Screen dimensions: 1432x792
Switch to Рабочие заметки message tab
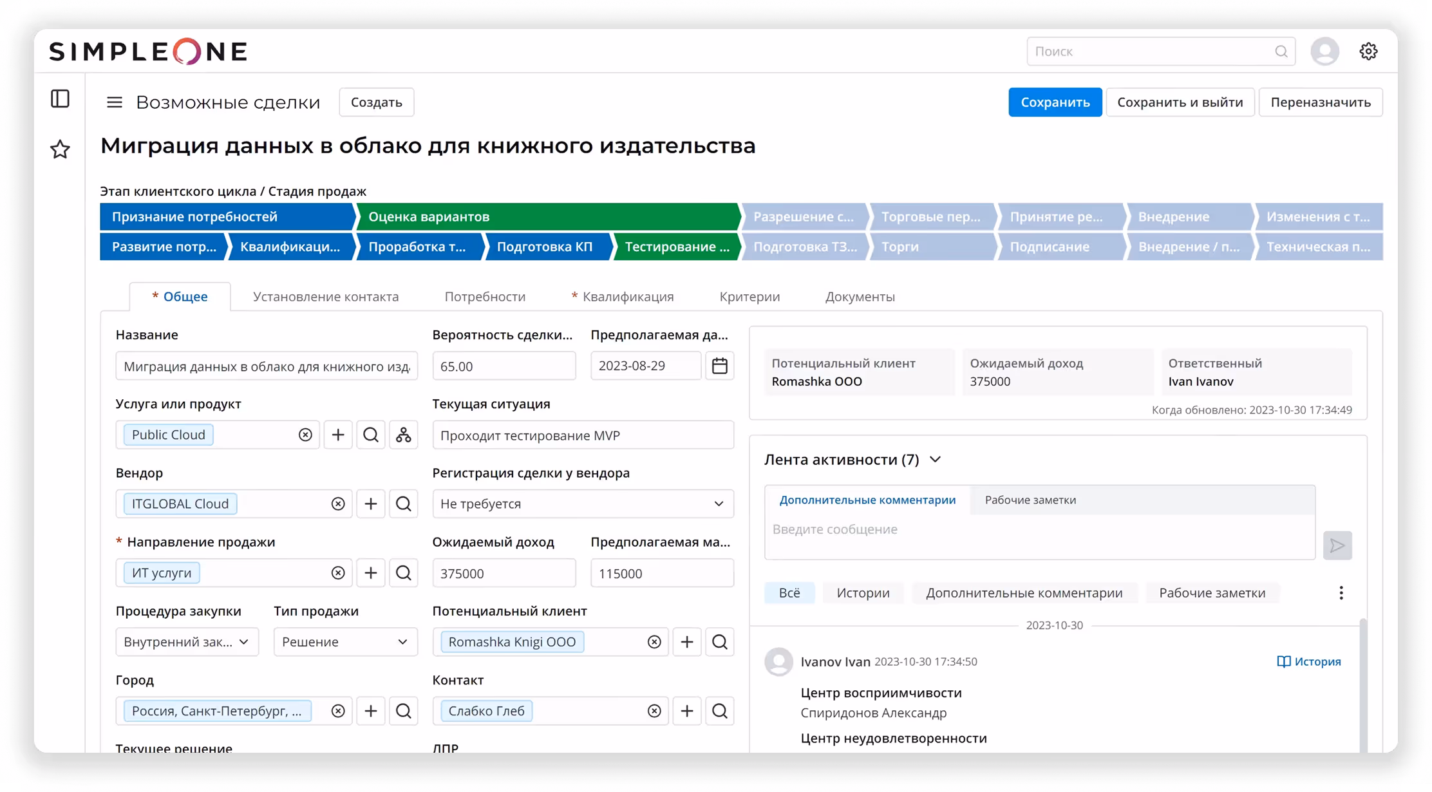tap(1030, 500)
